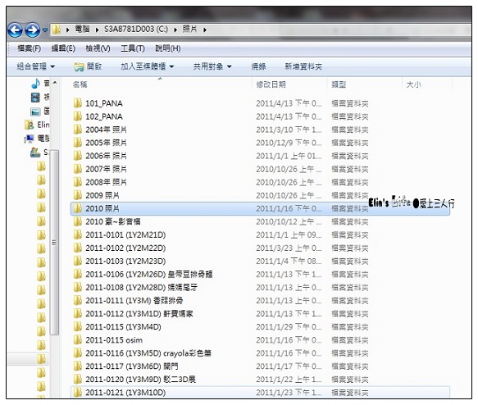Open recent locations dropdown next to Forward
478x405 pixels.
45,30
